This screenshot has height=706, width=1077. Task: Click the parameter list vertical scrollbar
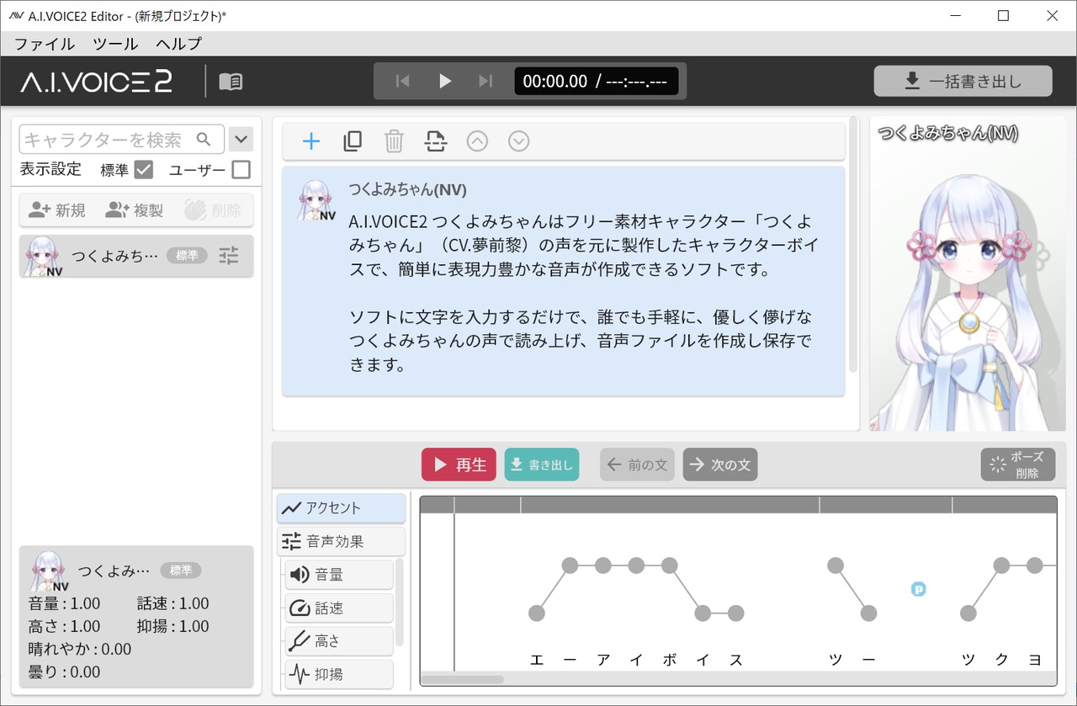point(400,602)
